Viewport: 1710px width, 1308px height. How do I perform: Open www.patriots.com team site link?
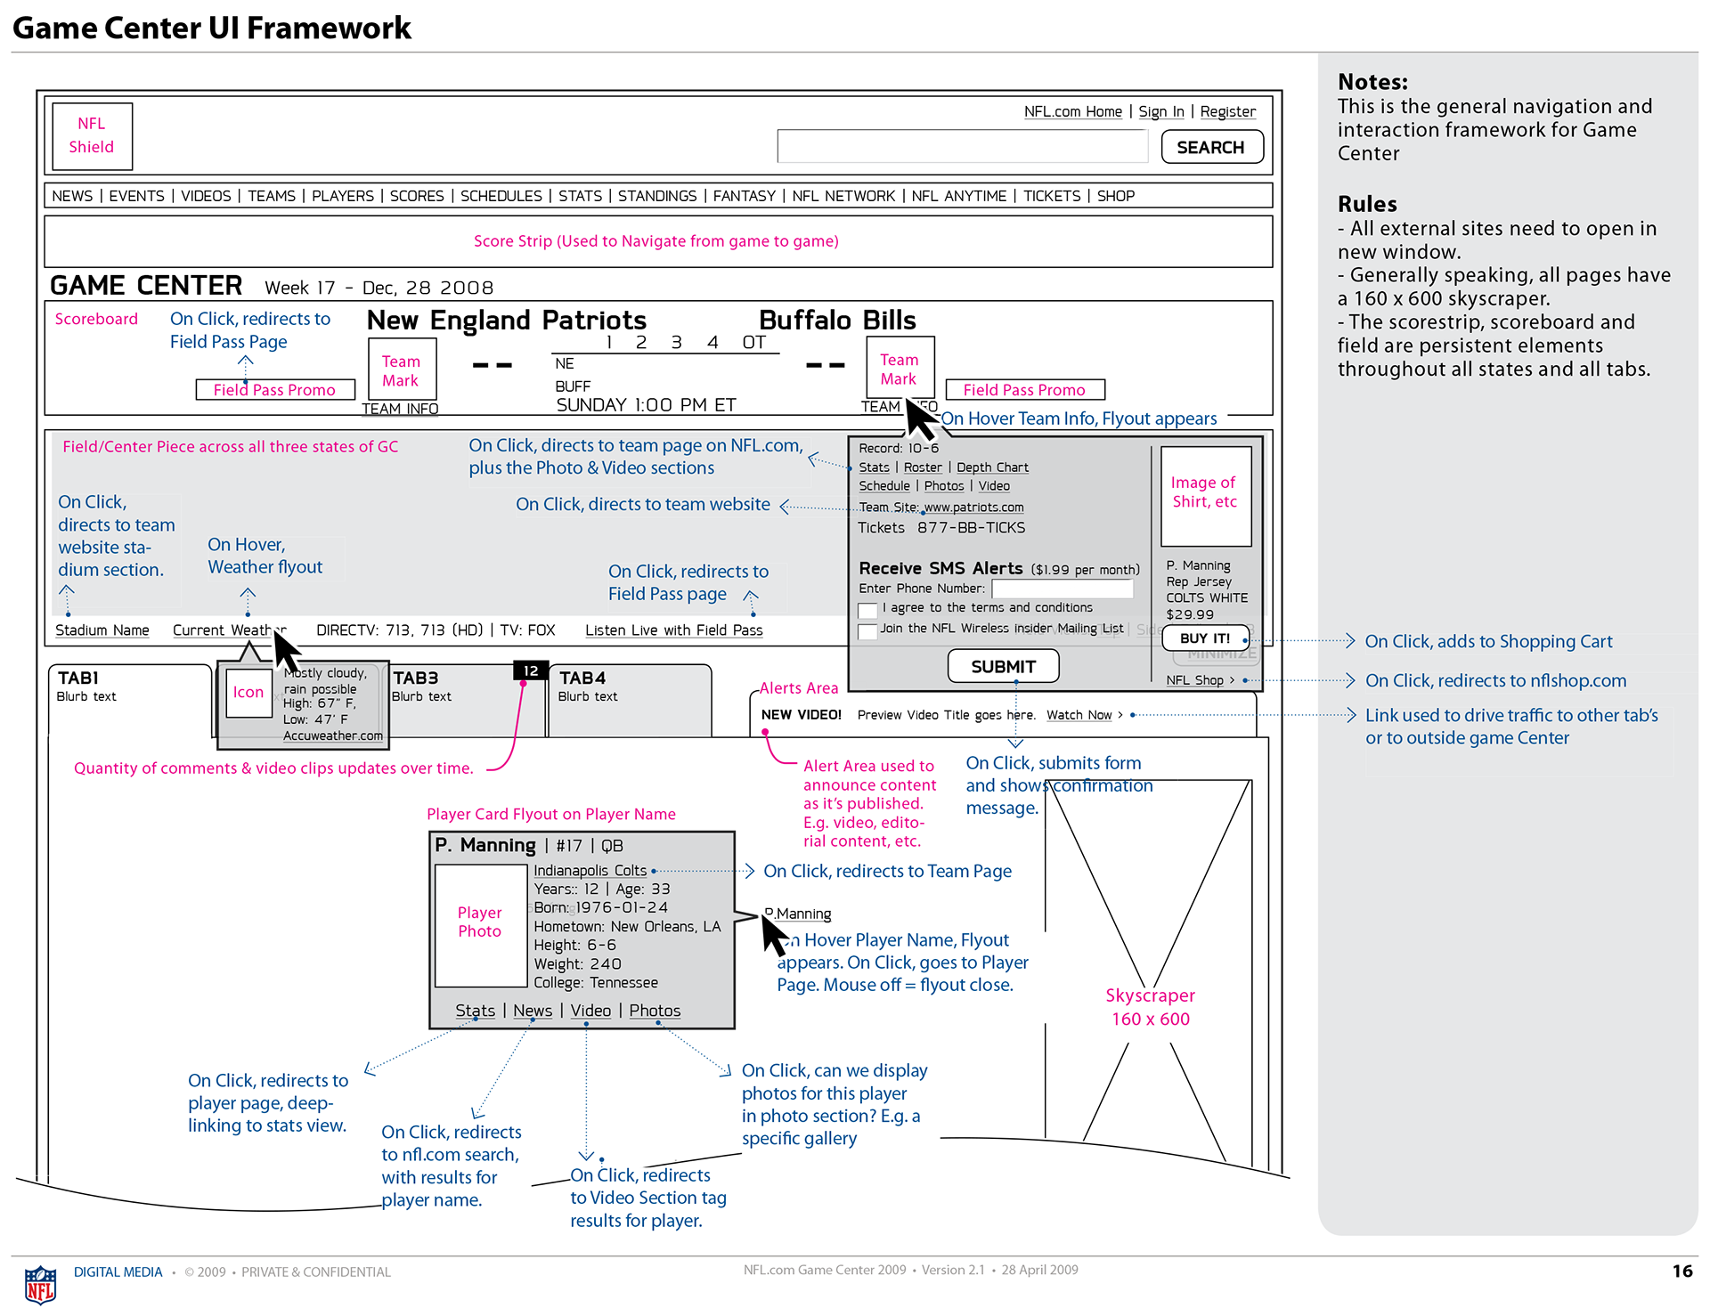coord(973,508)
